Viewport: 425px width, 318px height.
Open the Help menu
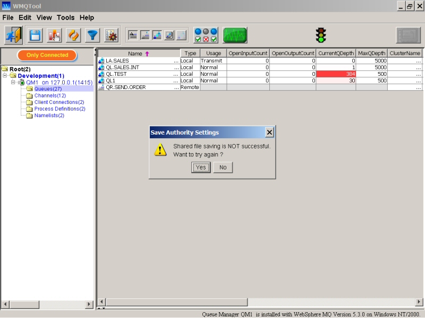pos(87,17)
